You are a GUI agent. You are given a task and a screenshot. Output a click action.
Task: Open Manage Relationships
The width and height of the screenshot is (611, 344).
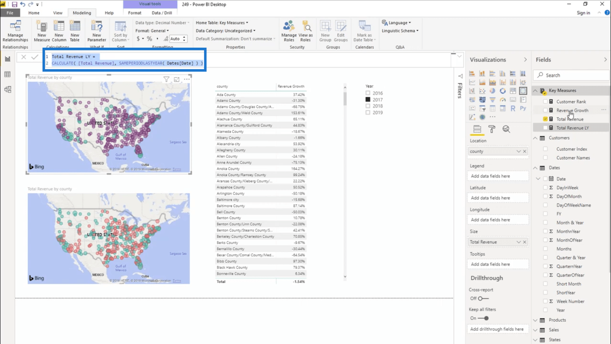click(15, 31)
